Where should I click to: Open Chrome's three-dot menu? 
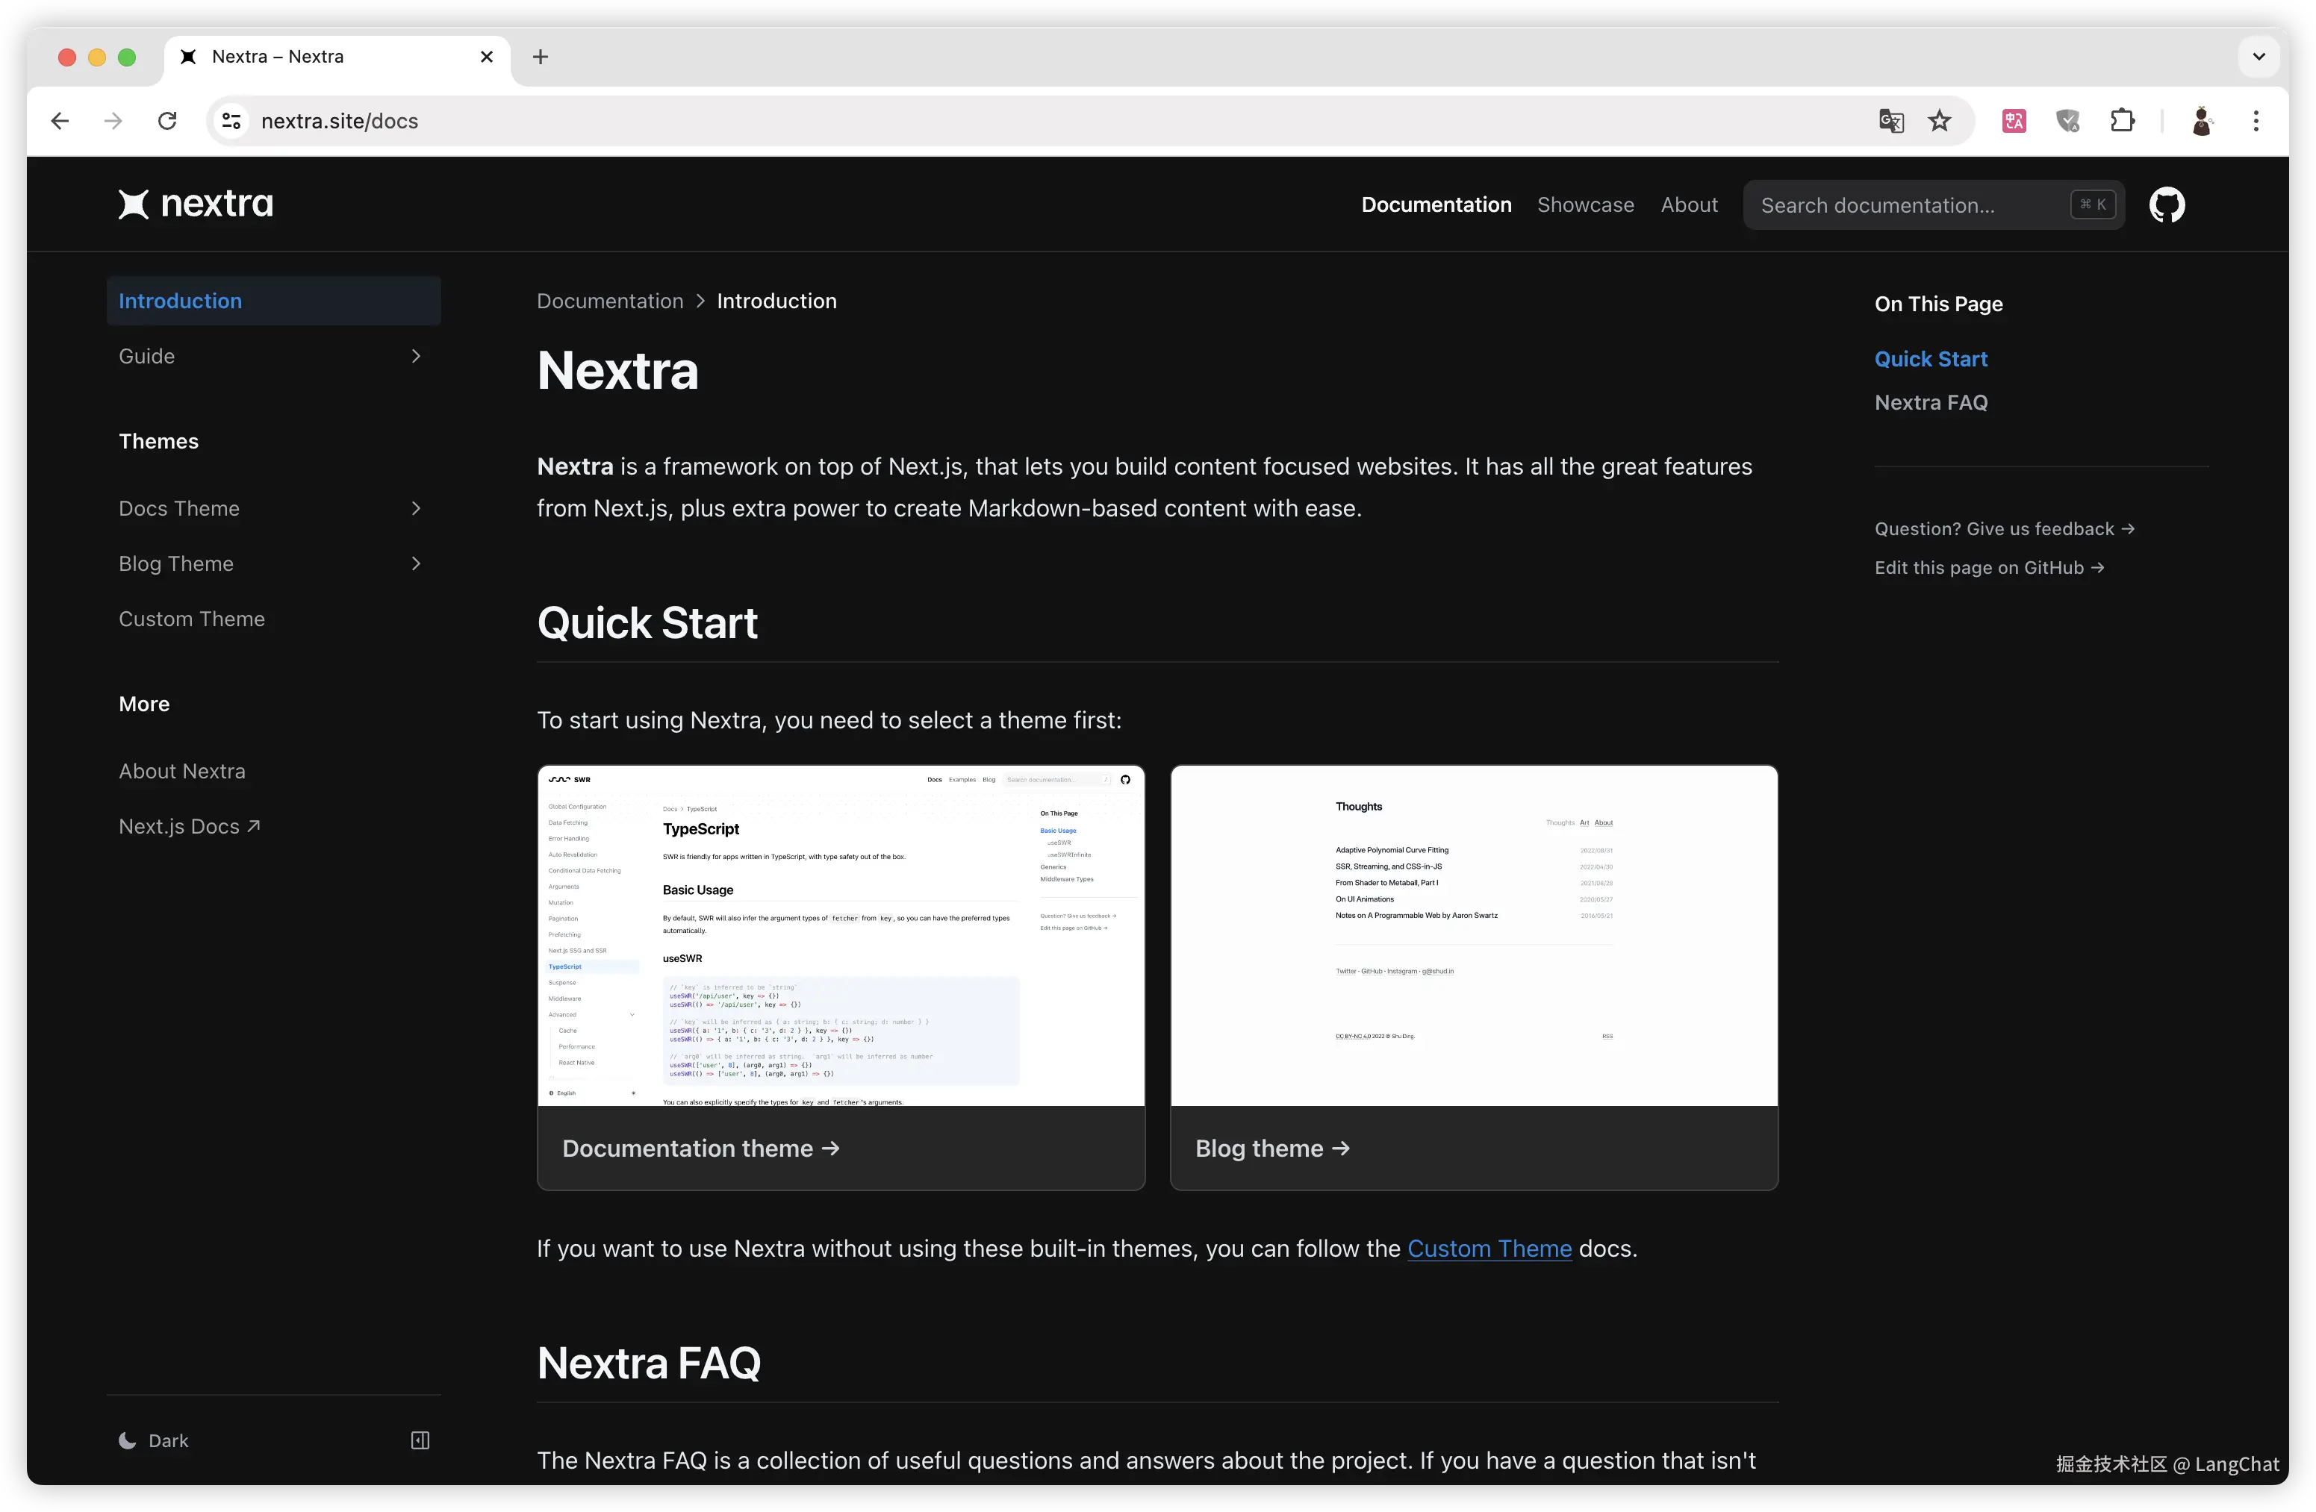2256,121
